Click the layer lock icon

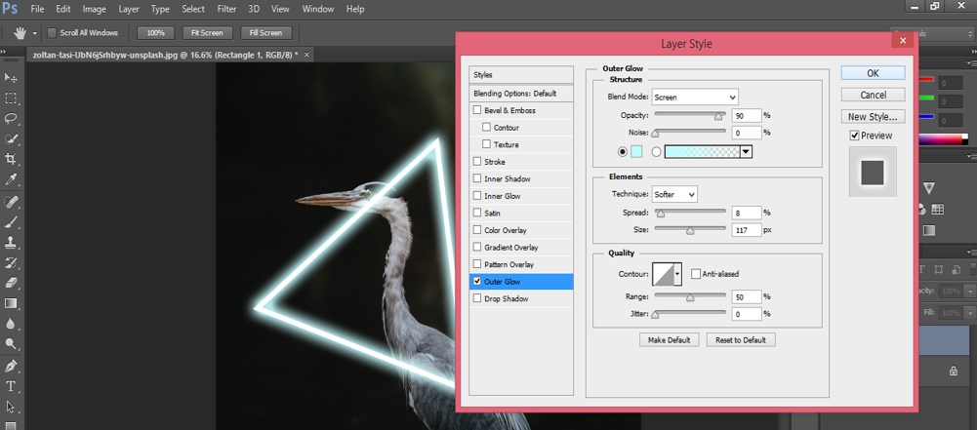pos(954,371)
